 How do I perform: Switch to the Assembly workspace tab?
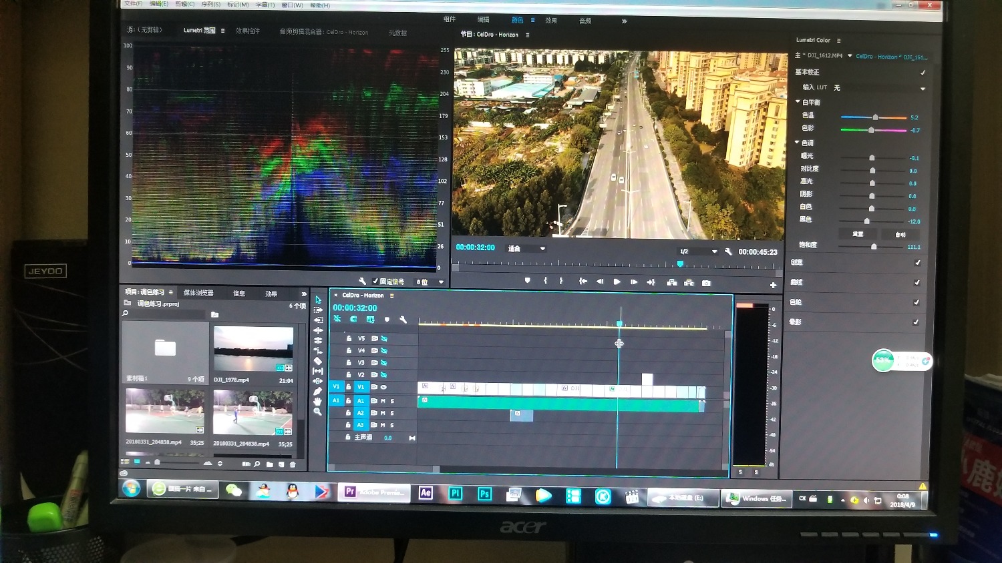coord(450,19)
